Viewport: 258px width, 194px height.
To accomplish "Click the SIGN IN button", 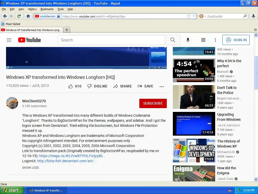I will [236, 40].
